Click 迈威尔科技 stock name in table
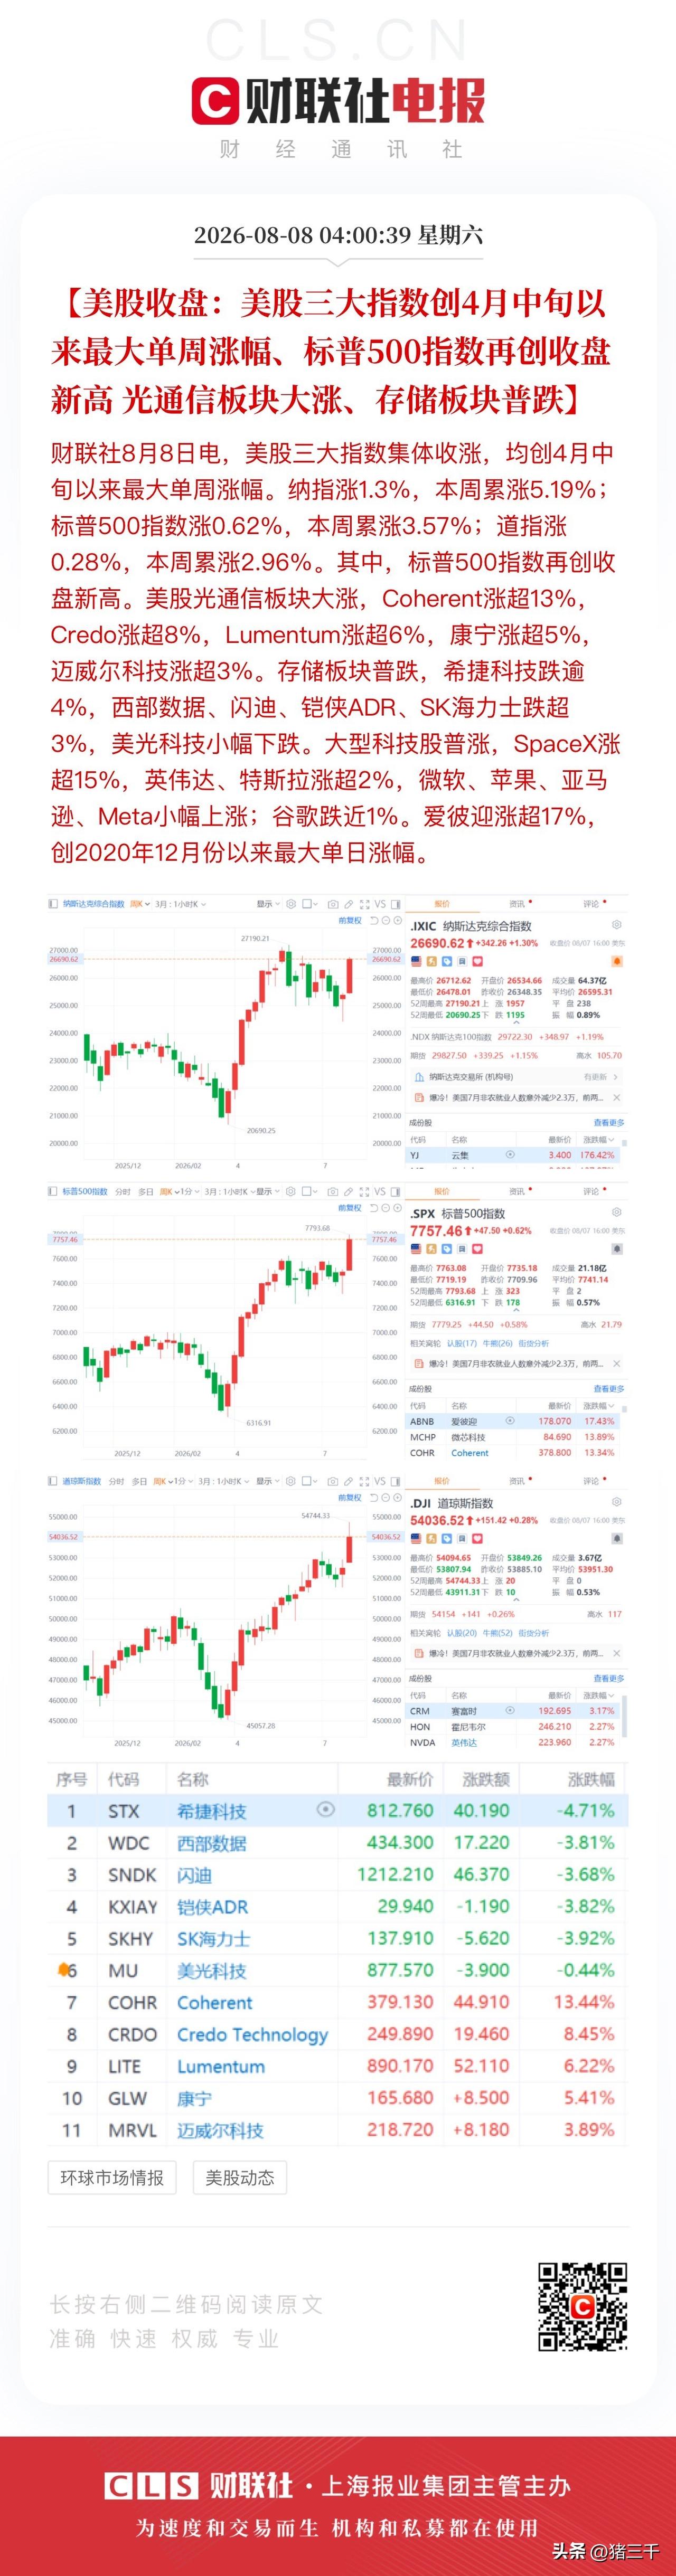This screenshot has height=2576, width=676. click(x=220, y=2130)
